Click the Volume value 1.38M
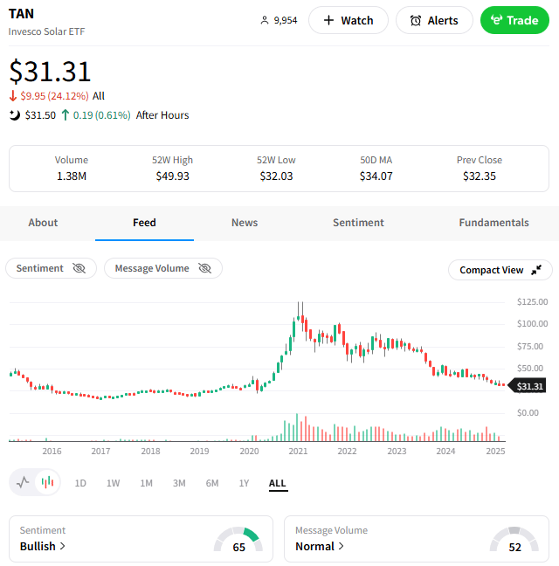Screen dimensions: 559x566 tap(72, 176)
